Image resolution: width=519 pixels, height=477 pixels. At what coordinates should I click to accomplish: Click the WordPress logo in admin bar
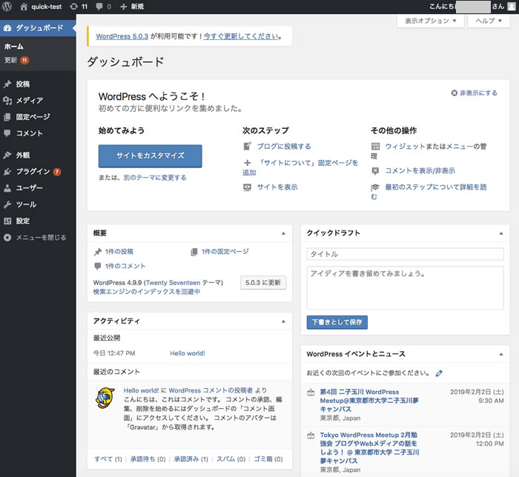click(x=7, y=7)
